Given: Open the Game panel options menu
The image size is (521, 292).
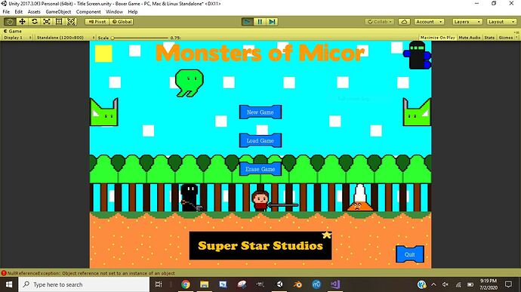Looking at the screenshot, I should tap(516, 32).
